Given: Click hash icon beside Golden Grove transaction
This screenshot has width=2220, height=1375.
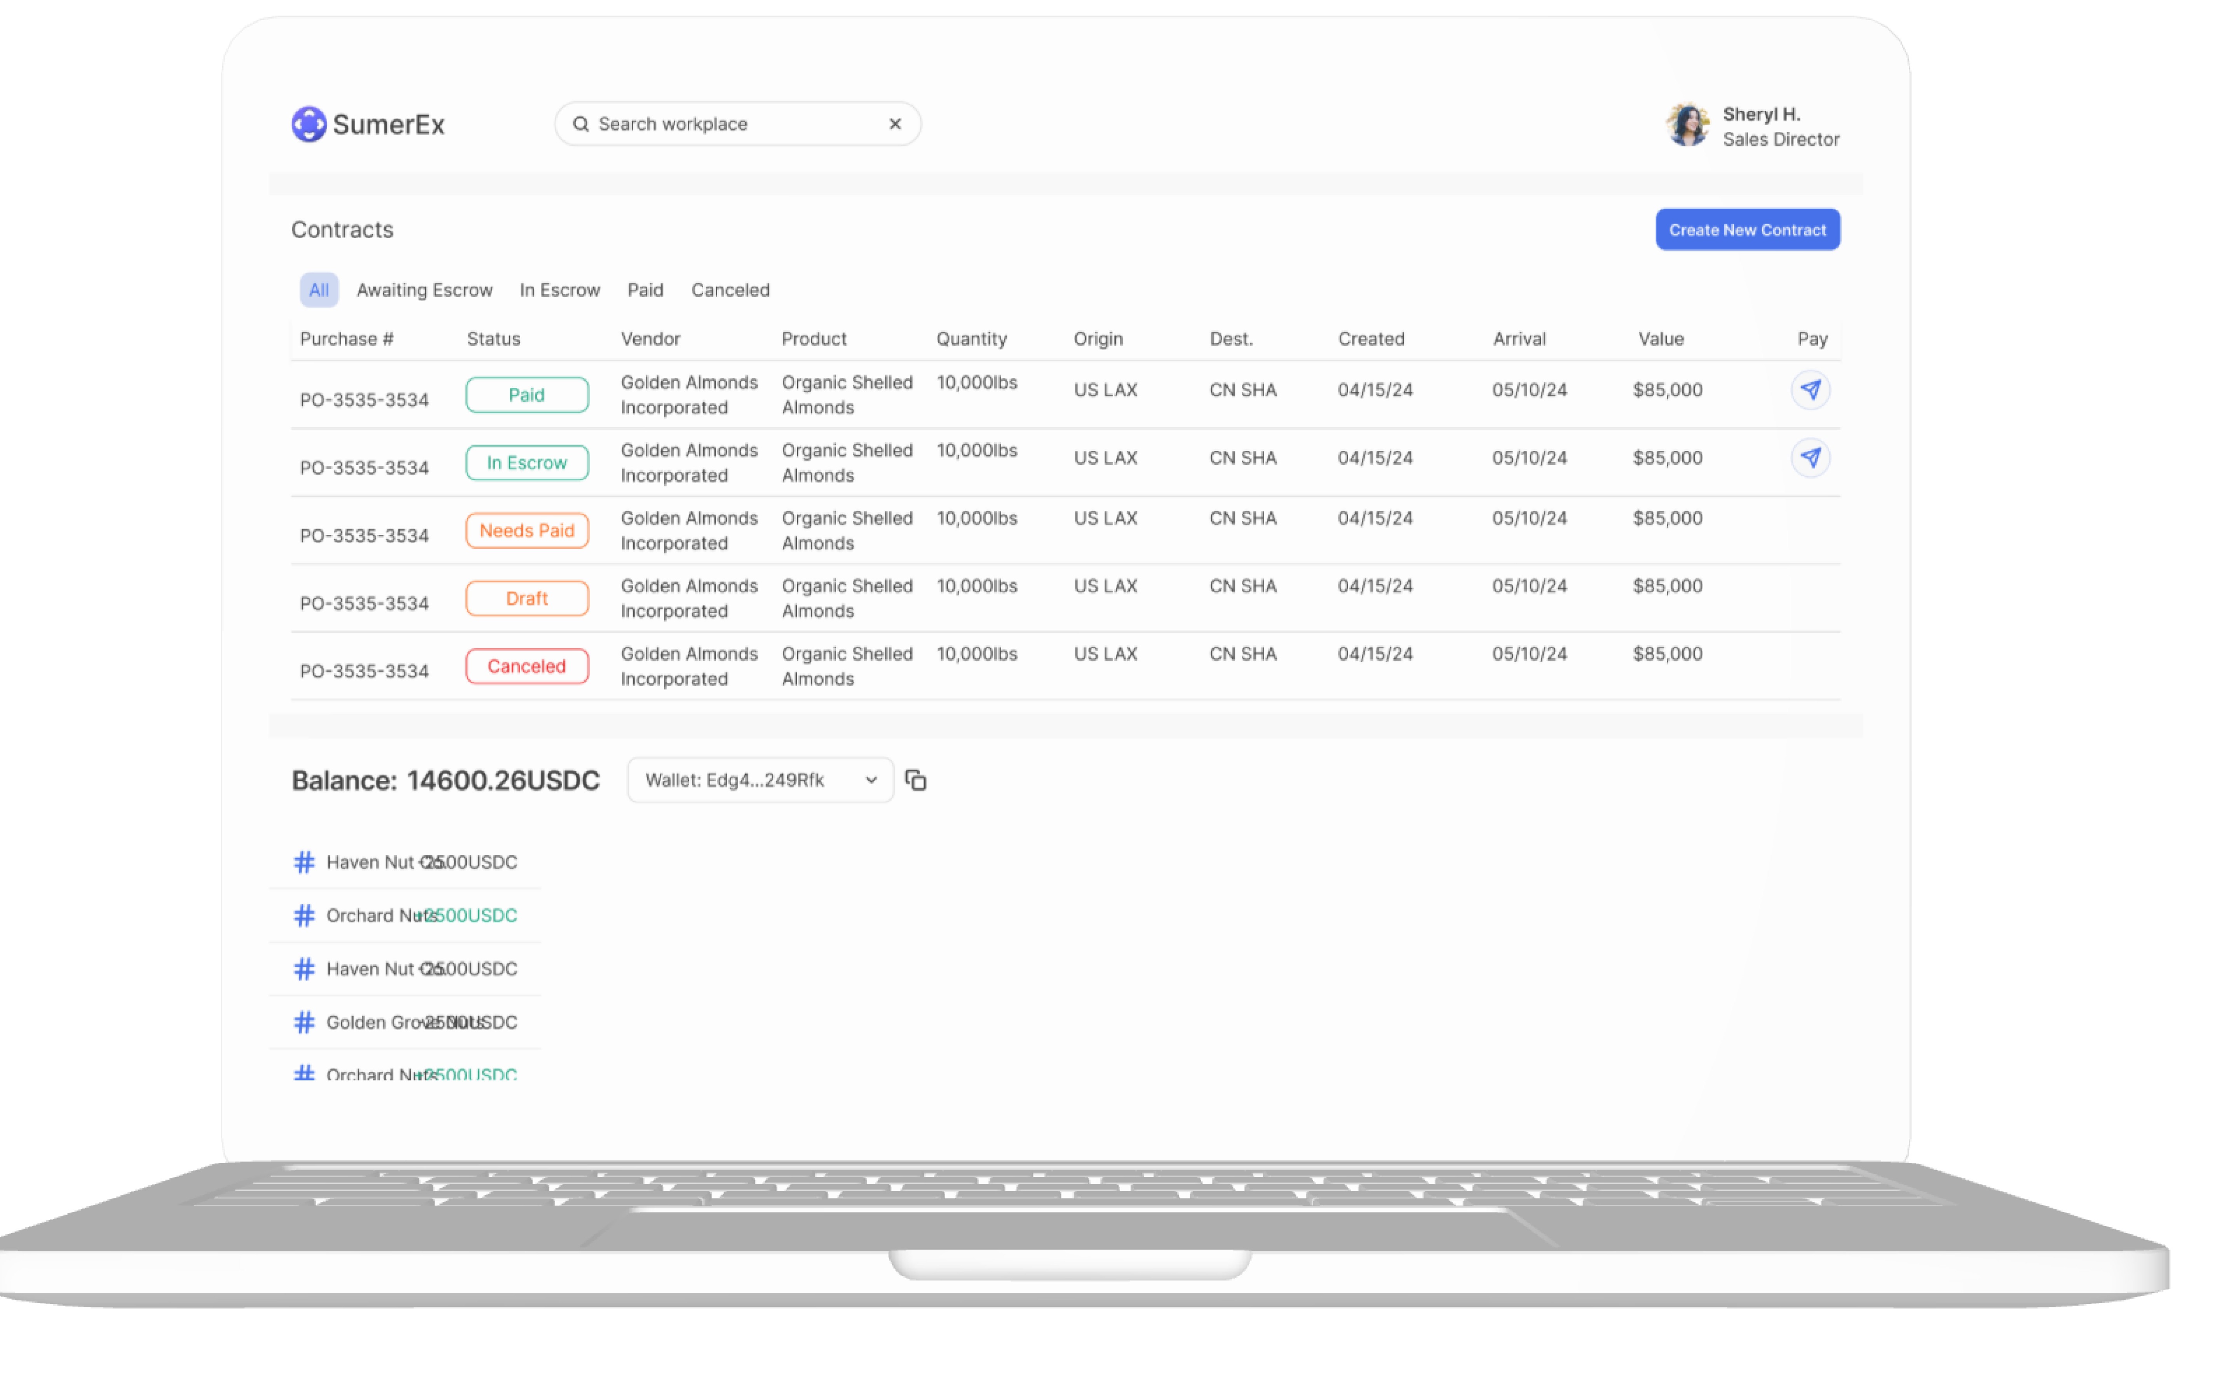Looking at the screenshot, I should pos(304,1022).
